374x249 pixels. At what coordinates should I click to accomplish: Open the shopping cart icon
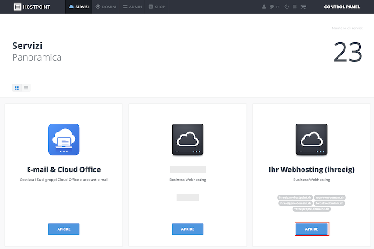click(303, 7)
